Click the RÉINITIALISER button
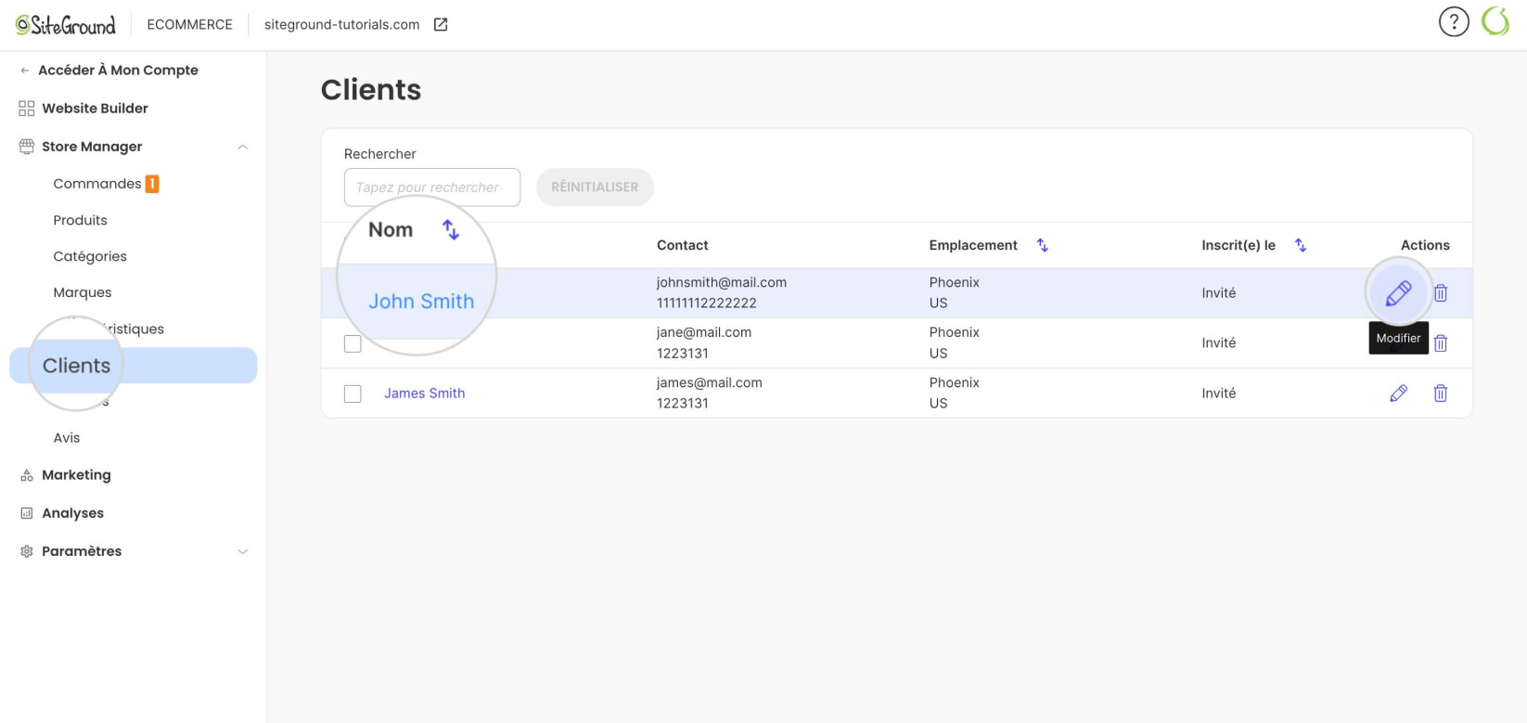Screen dimensions: 1527x723 click(595, 187)
